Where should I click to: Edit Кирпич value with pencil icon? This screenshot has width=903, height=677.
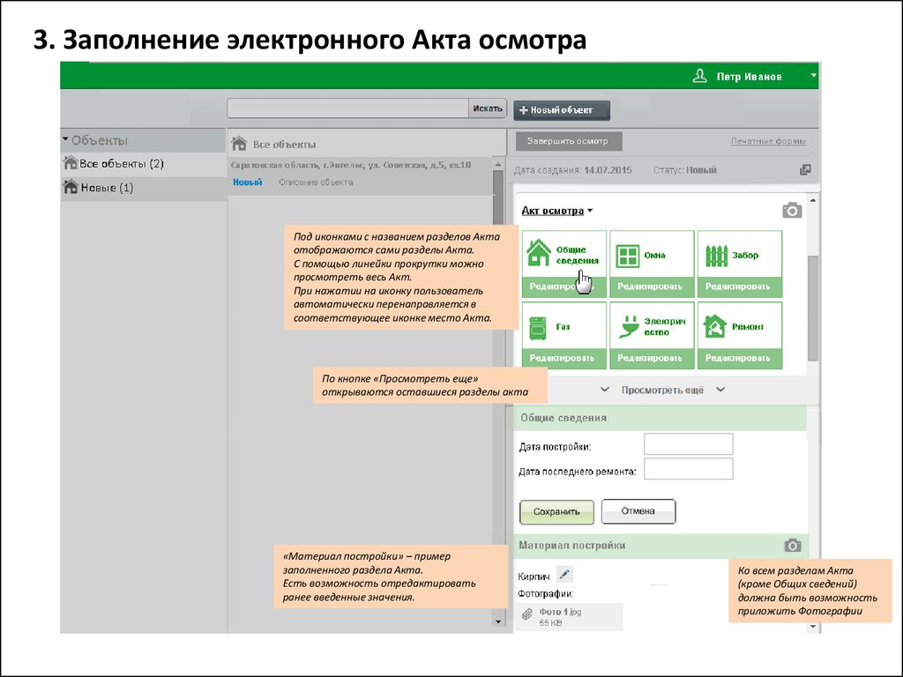(x=564, y=575)
